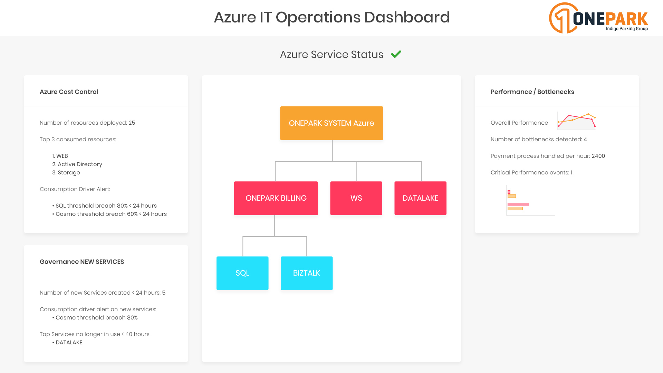Open the Overall Performance line chart
This screenshot has height=373, width=663.
pos(576,121)
